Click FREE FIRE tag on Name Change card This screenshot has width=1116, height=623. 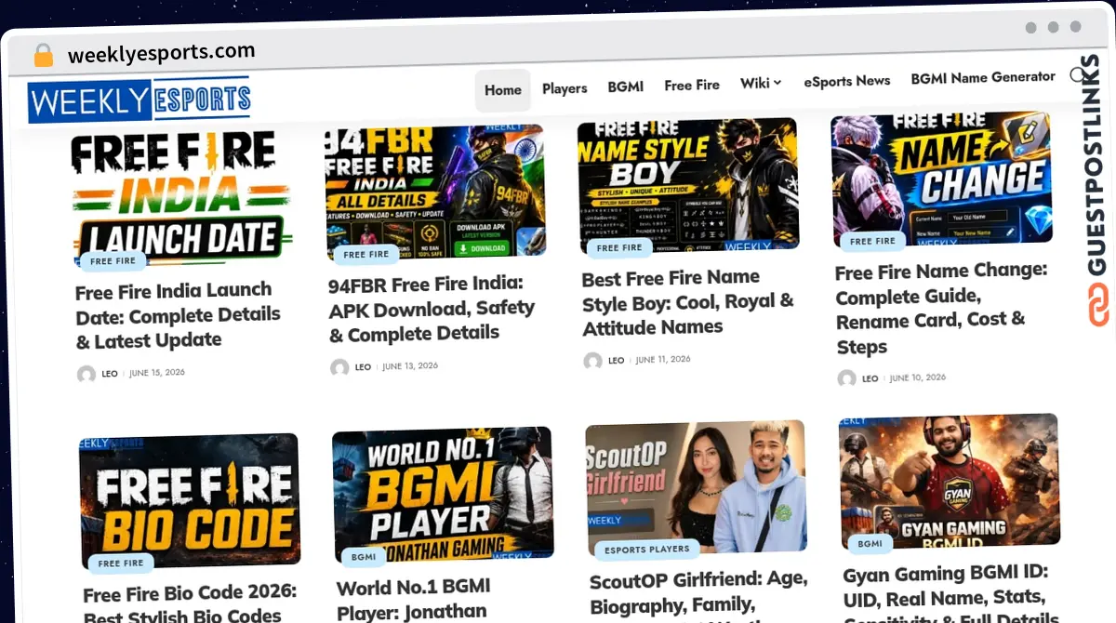pyautogui.click(x=872, y=242)
